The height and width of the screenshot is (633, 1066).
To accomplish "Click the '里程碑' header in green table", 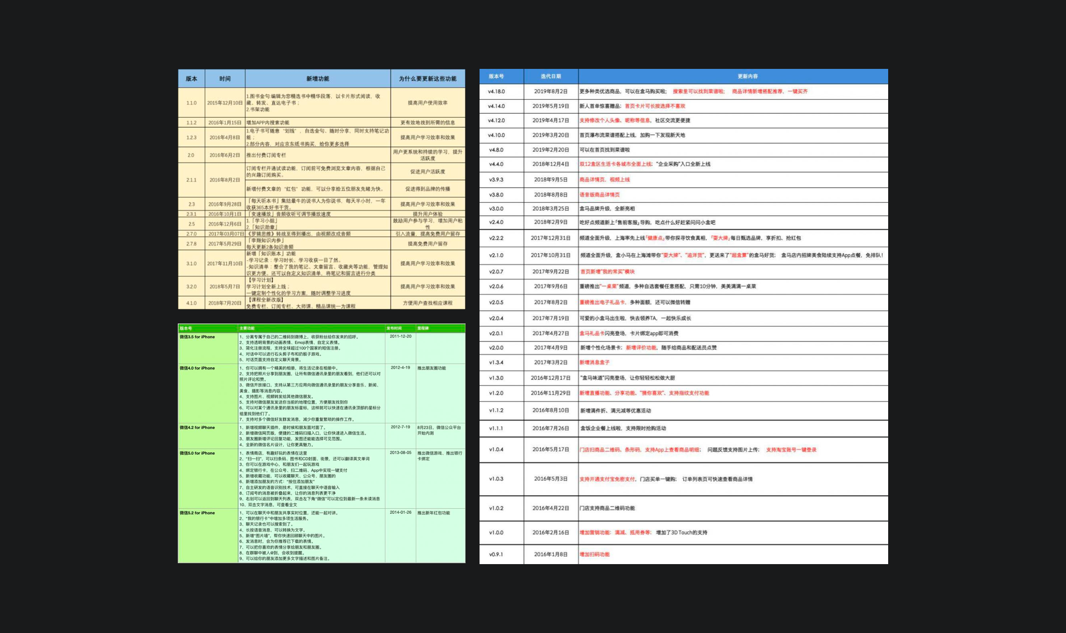I will pyautogui.click(x=423, y=328).
